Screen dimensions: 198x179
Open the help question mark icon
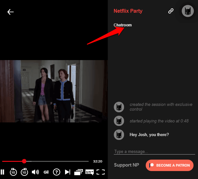(56, 172)
